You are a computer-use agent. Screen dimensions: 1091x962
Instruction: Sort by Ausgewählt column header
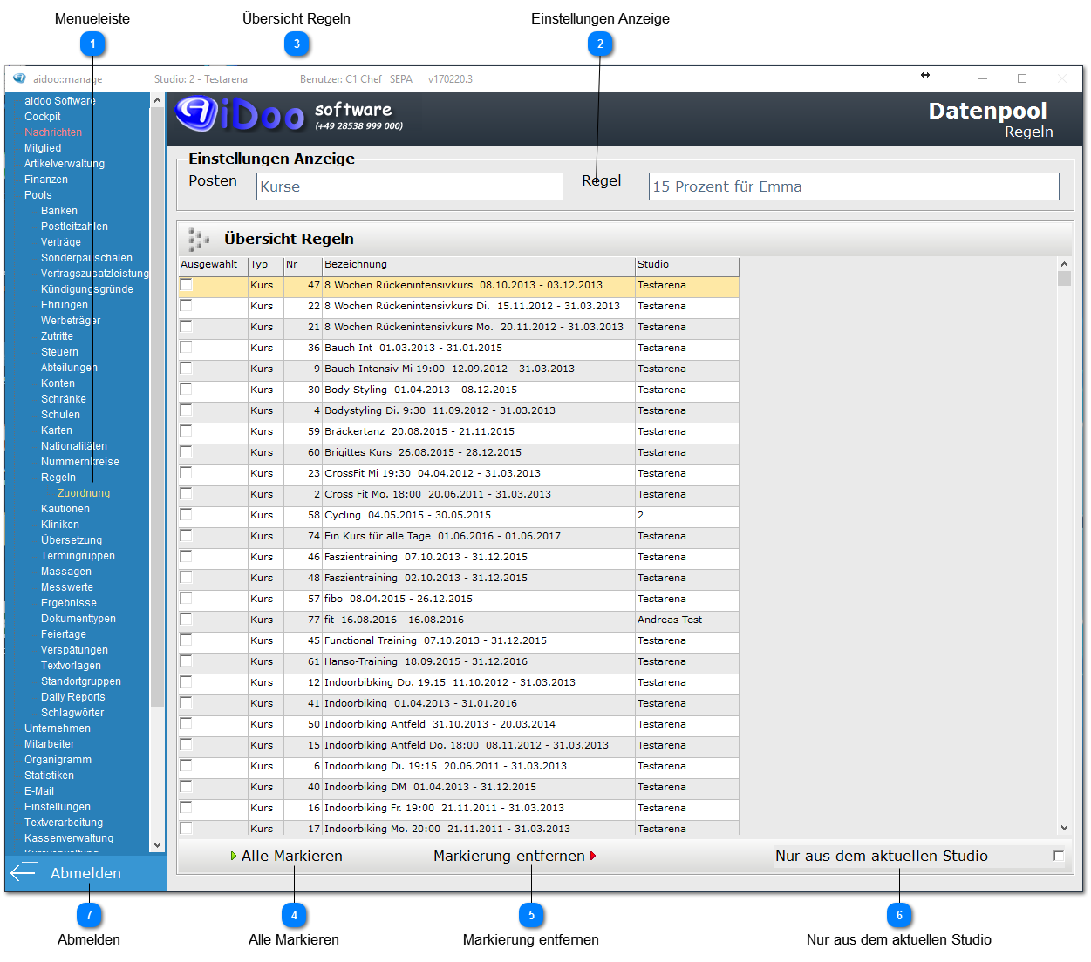213,264
